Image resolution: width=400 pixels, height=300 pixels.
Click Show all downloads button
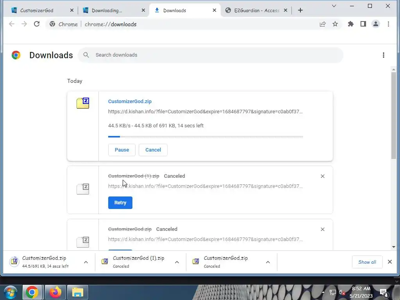coord(367,262)
